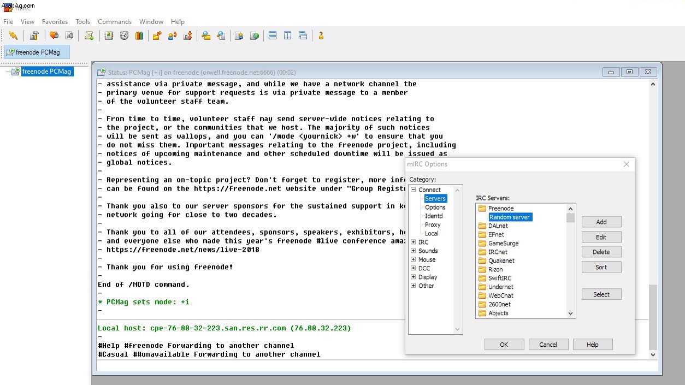This screenshot has height=385, width=685.
Task: Open the Commands menu
Action: pos(115,22)
